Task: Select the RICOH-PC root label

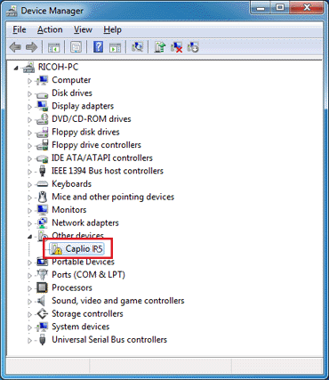Action: coord(58,67)
